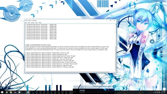Switch to the Notepad taskbar button
This screenshot has width=167, height=94.
coord(28,92)
